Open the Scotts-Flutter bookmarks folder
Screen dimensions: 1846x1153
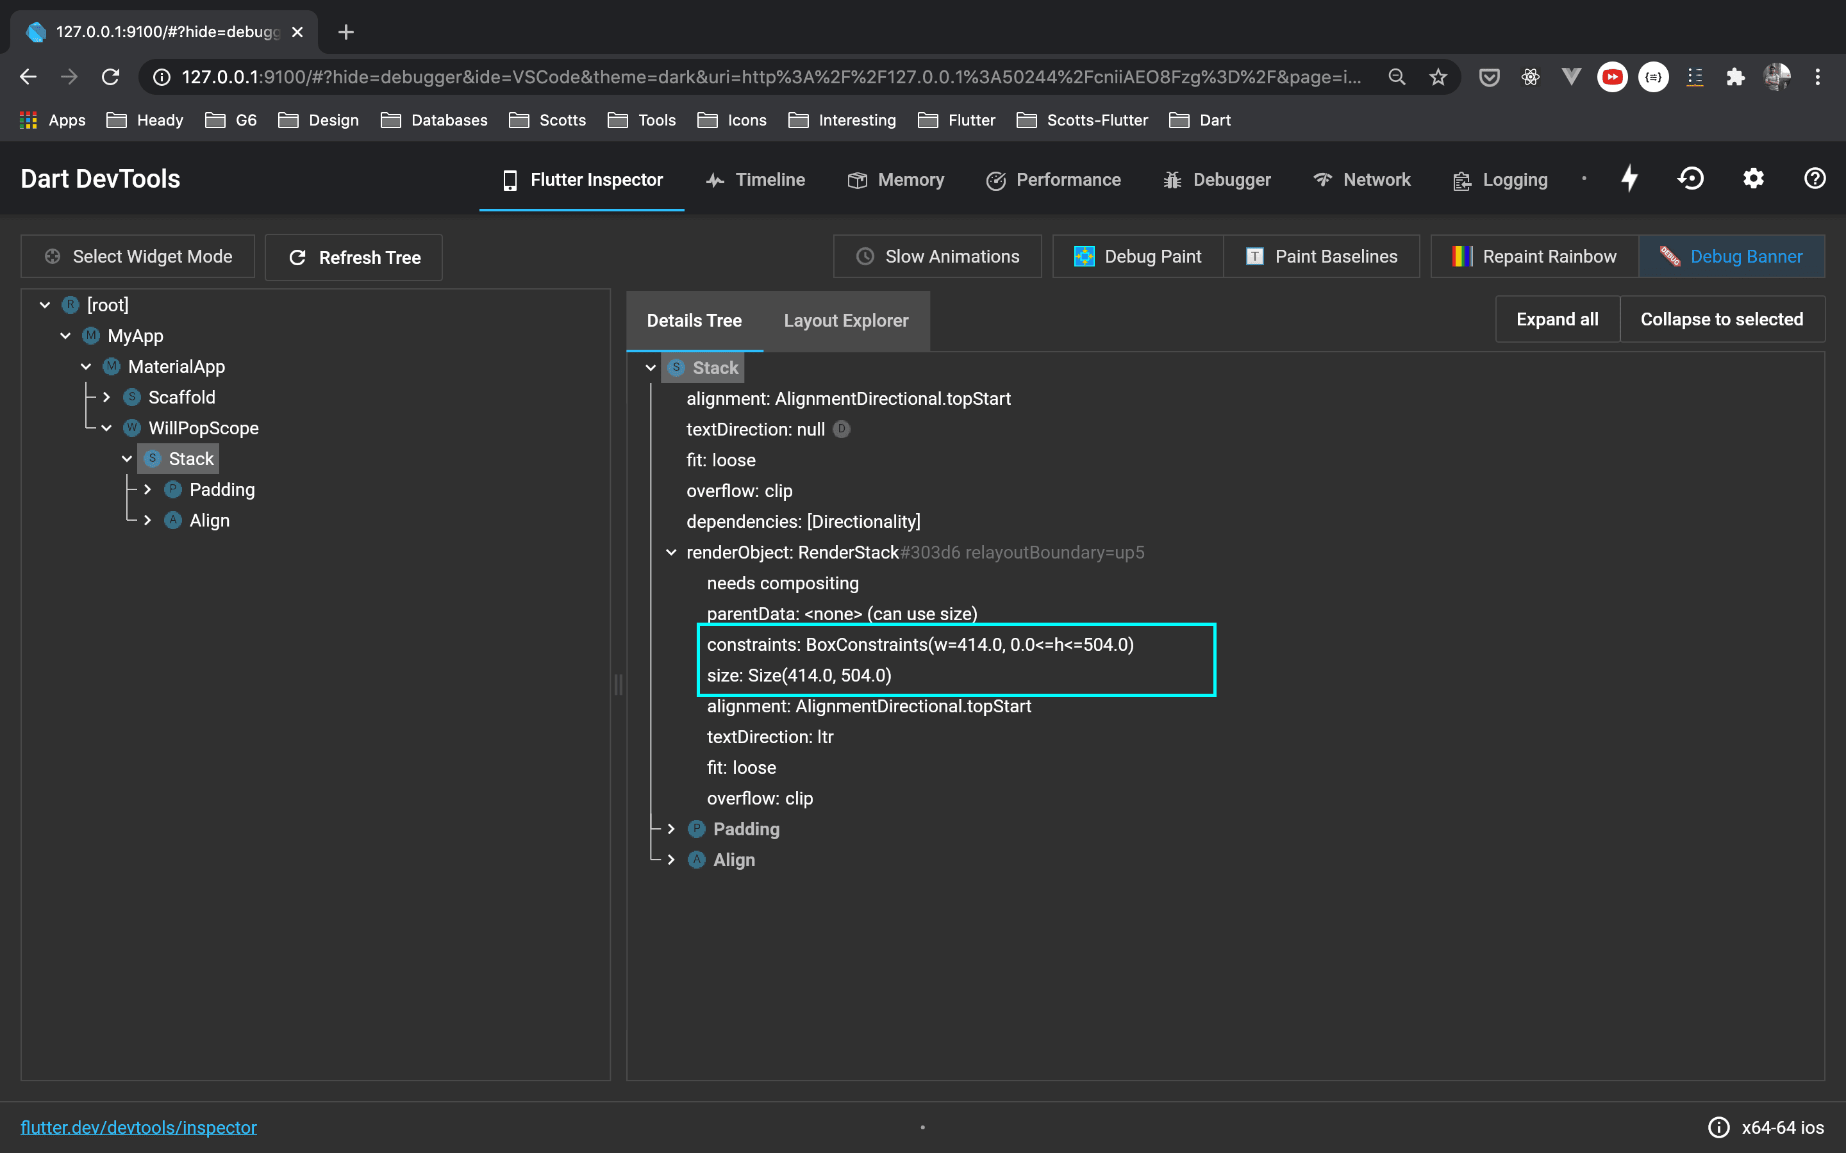1083,120
